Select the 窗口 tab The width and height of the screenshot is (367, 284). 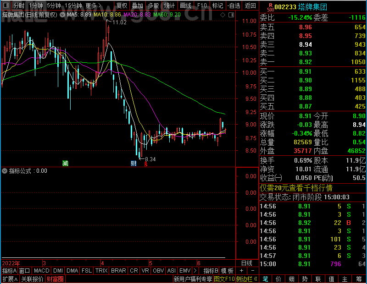(25, 271)
